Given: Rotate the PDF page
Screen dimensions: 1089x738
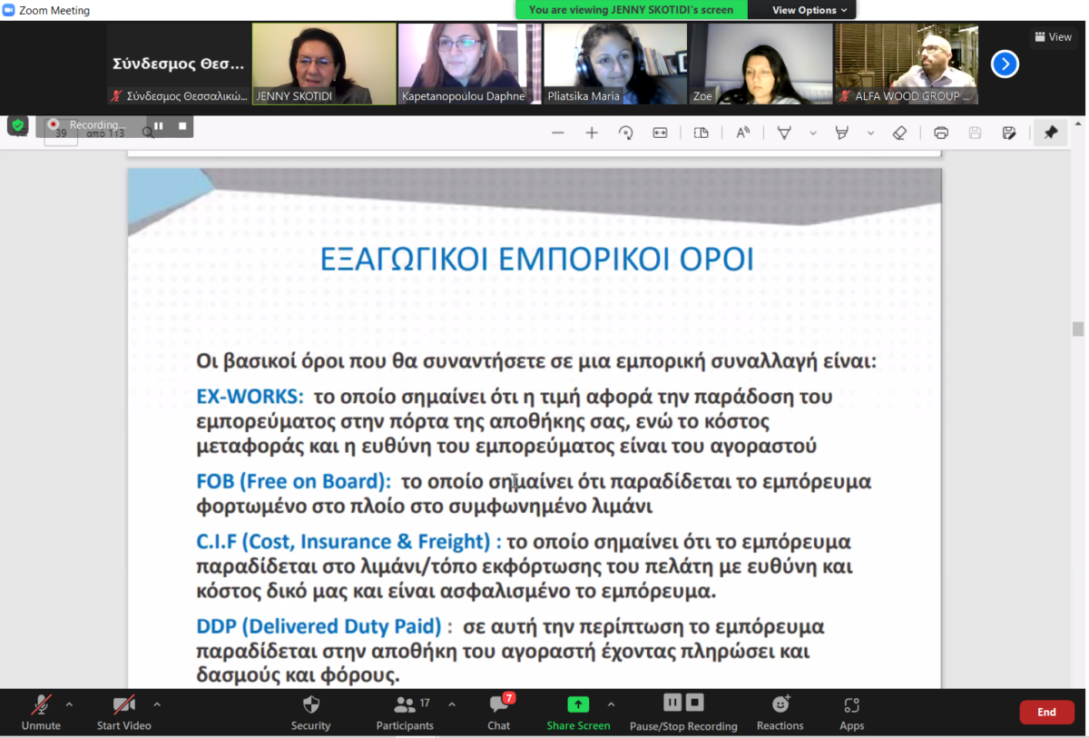Looking at the screenshot, I should [x=625, y=133].
